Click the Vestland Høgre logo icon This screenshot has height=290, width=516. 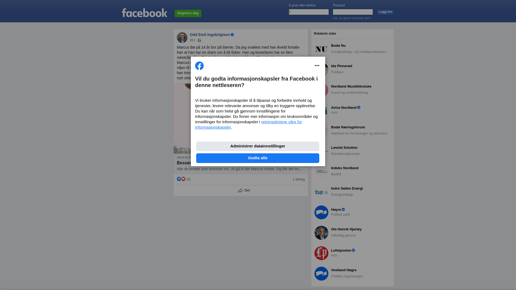[x=321, y=274]
